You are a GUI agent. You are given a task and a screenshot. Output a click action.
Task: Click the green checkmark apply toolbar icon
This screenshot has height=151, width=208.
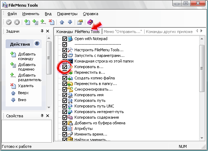click(x=9, y=22)
